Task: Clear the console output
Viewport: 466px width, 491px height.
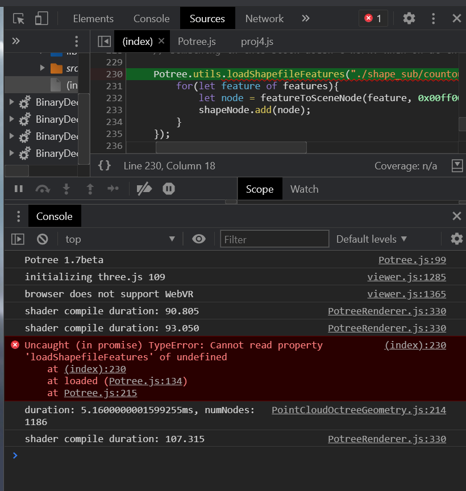Action: pyautogui.click(x=42, y=239)
